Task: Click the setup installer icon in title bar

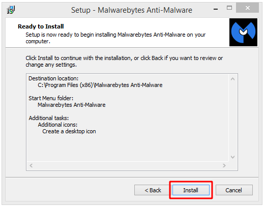Action: [11, 10]
